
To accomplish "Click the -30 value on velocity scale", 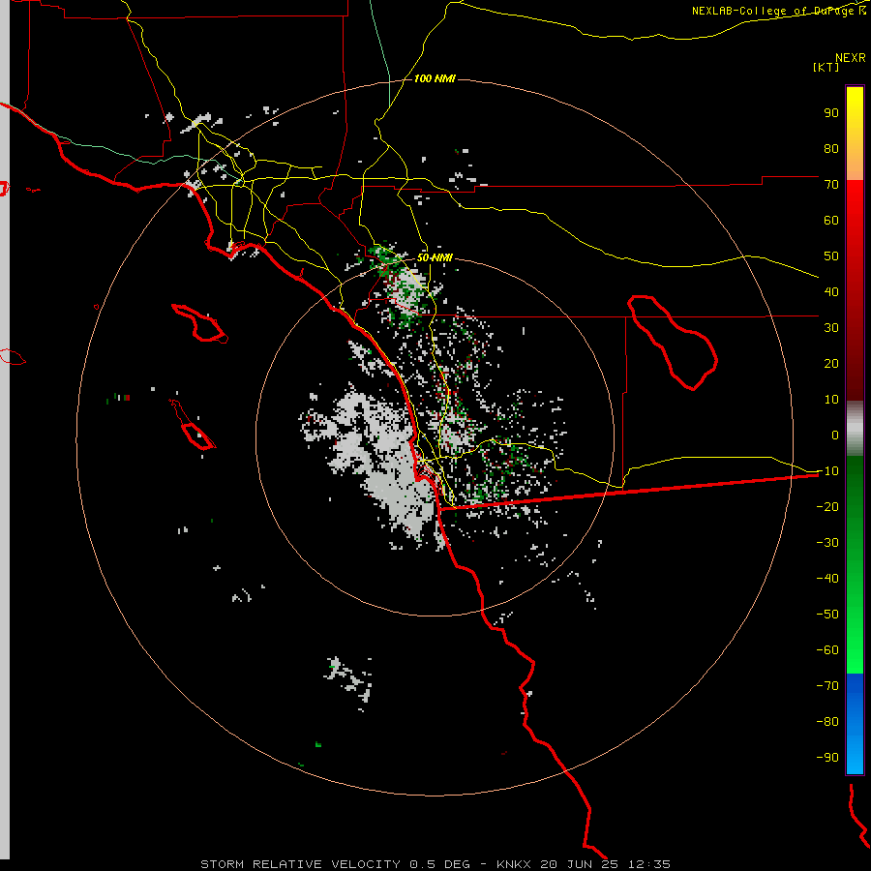I will pyautogui.click(x=827, y=543).
